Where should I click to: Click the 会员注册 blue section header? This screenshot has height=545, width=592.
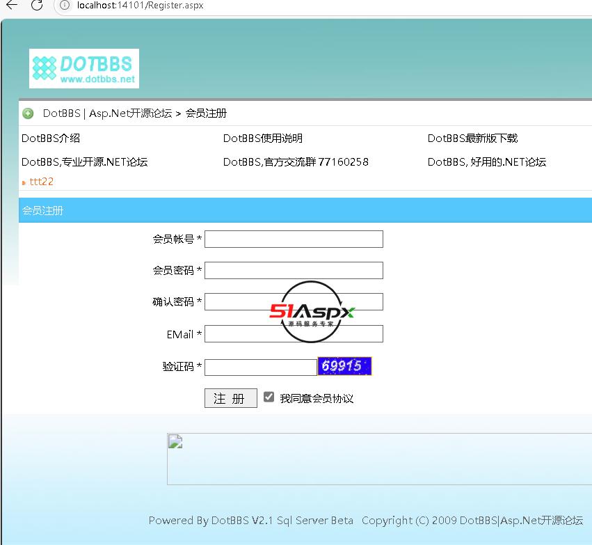coord(305,210)
